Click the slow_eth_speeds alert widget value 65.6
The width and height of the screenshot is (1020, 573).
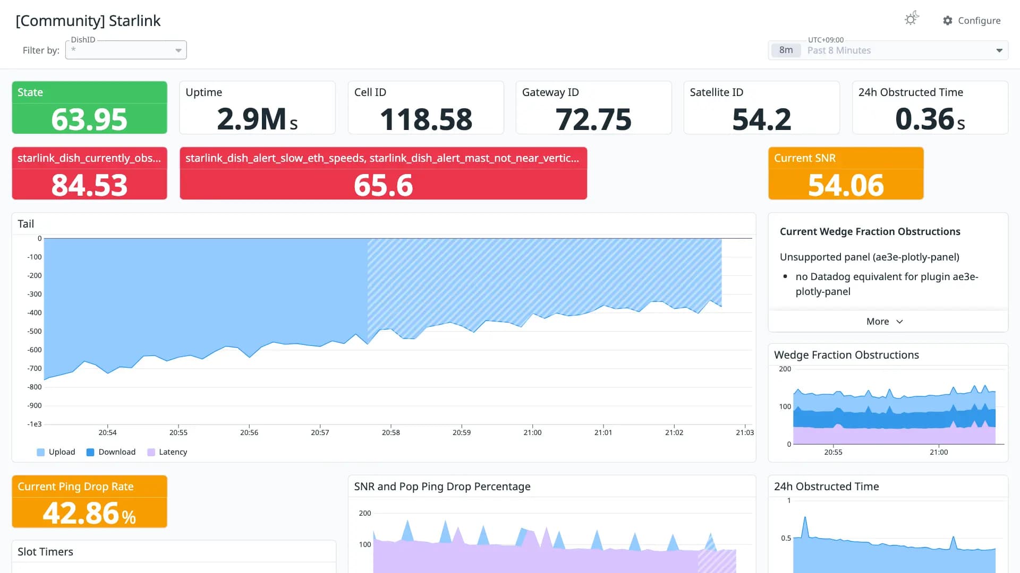coord(383,185)
